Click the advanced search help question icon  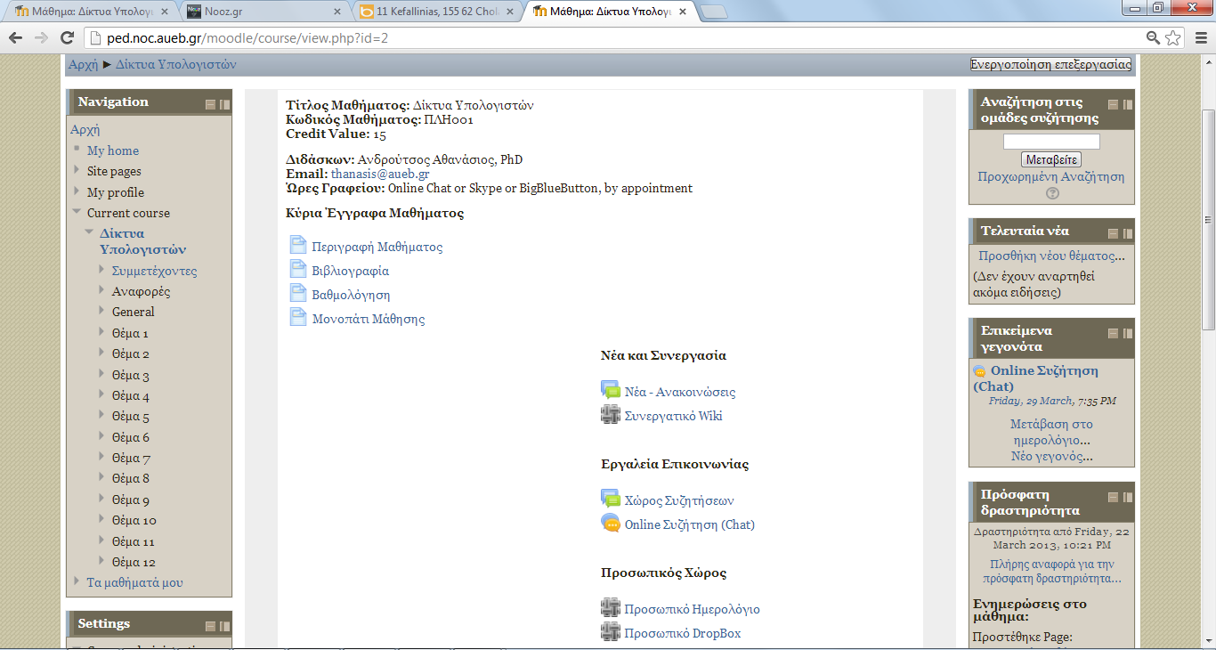(x=1052, y=193)
